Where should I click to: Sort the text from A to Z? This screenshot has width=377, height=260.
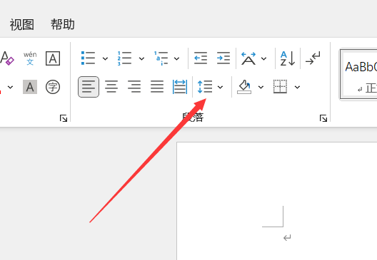point(288,58)
